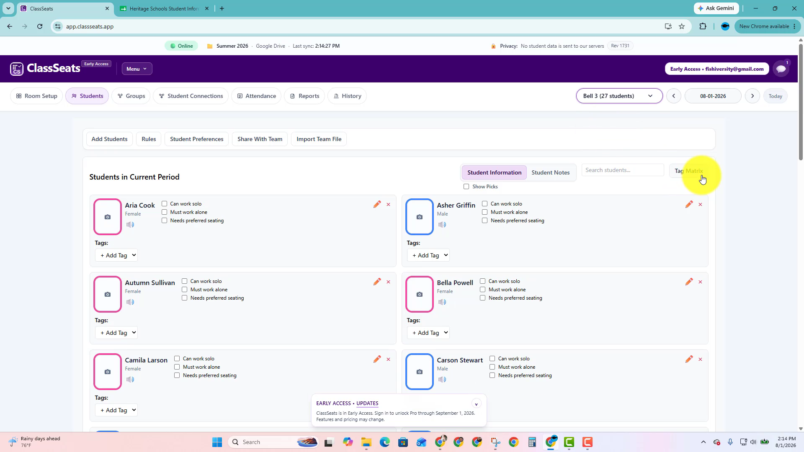Tick Needs preferred seating for Carson Stewart
Image resolution: width=804 pixels, height=452 pixels.
click(x=492, y=375)
